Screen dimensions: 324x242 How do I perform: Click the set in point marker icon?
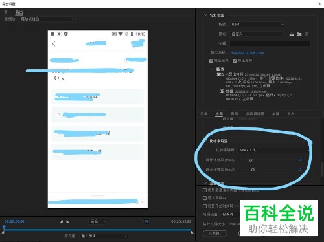(62, 221)
